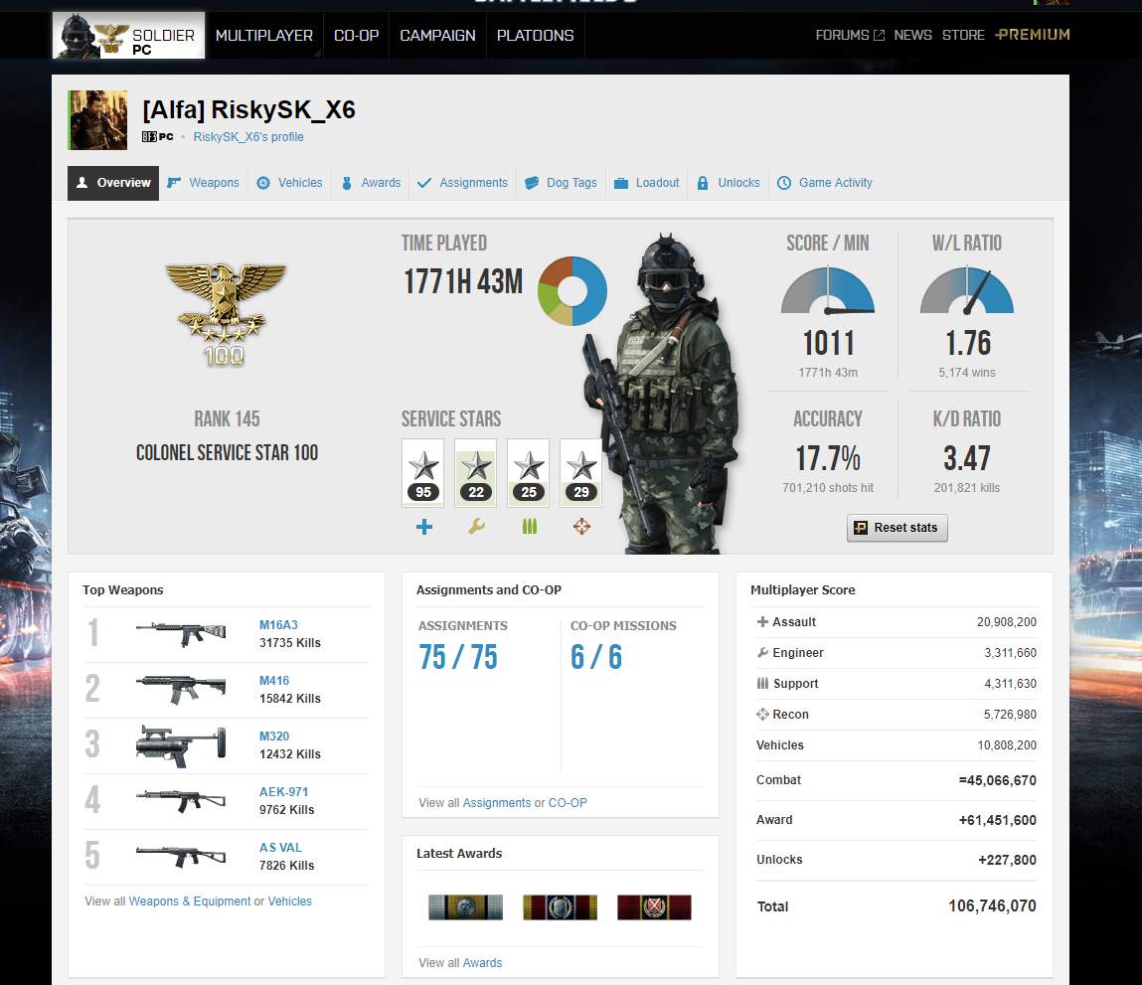
Task: Open the Platoons section
Action: click(x=536, y=35)
